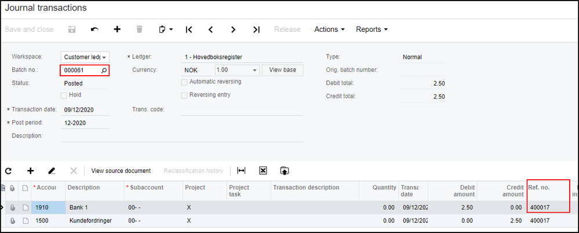The width and height of the screenshot is (579, 233).
Task: Click the undo arrow icon in toolbar
Action: point(94,29)
